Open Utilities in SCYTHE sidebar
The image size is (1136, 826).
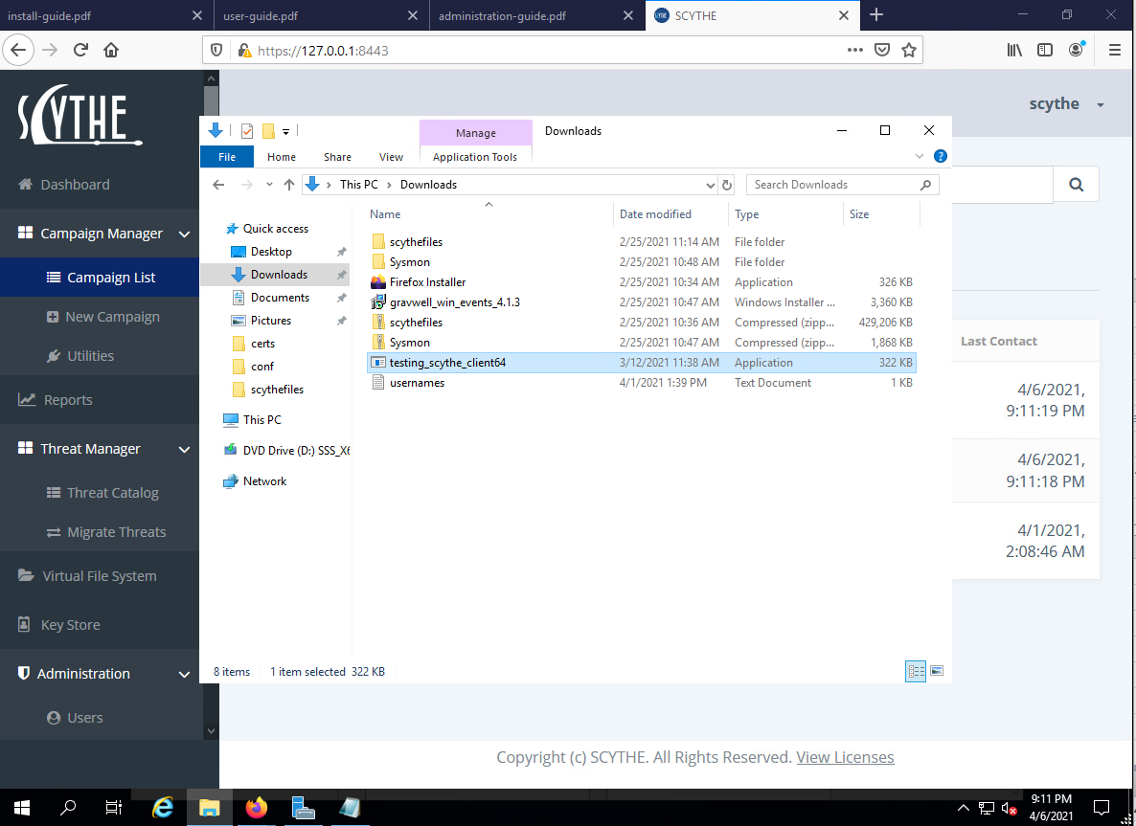point(80,355)
